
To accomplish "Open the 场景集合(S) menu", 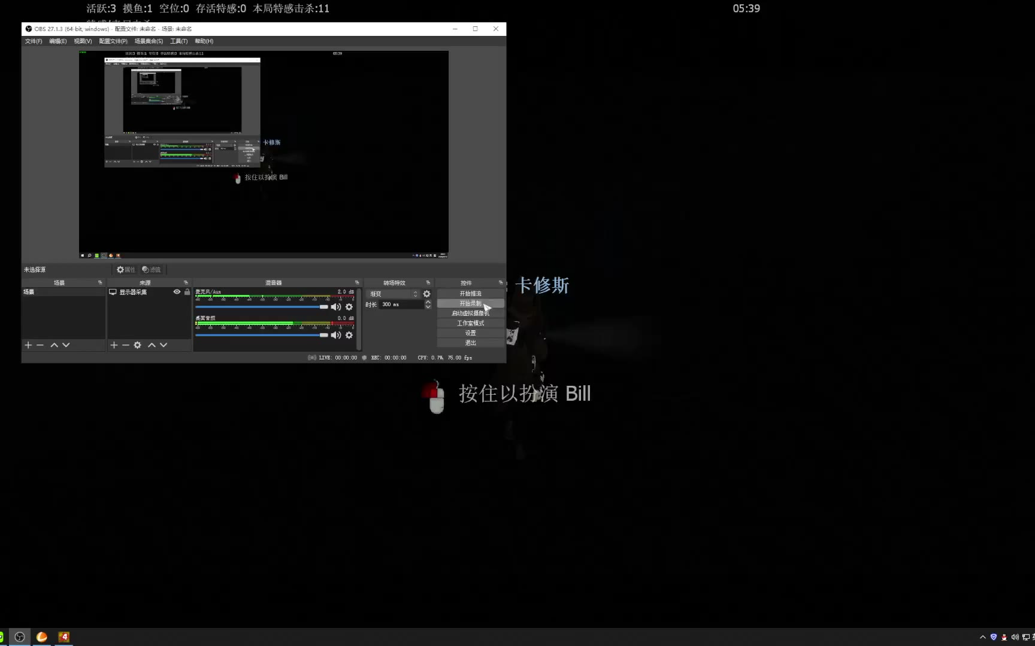I will [x=149, y=41].
